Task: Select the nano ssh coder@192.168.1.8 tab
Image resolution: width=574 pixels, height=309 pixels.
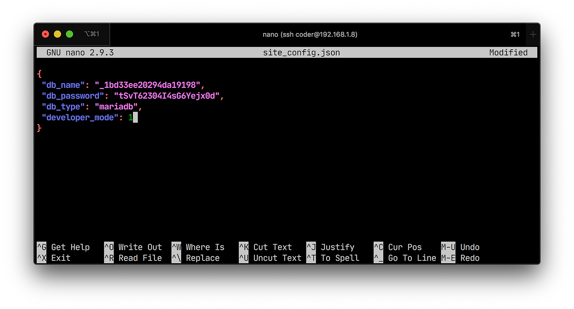Action: [310, 34]
